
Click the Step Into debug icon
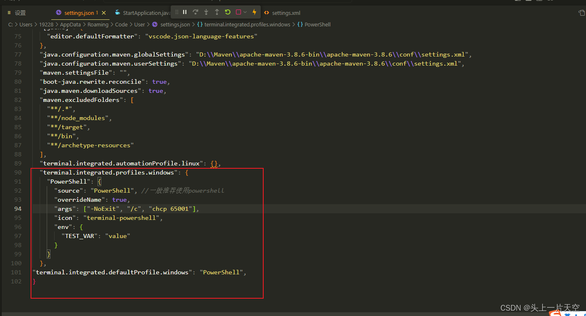pyautogui.click(x=206, y=12)
